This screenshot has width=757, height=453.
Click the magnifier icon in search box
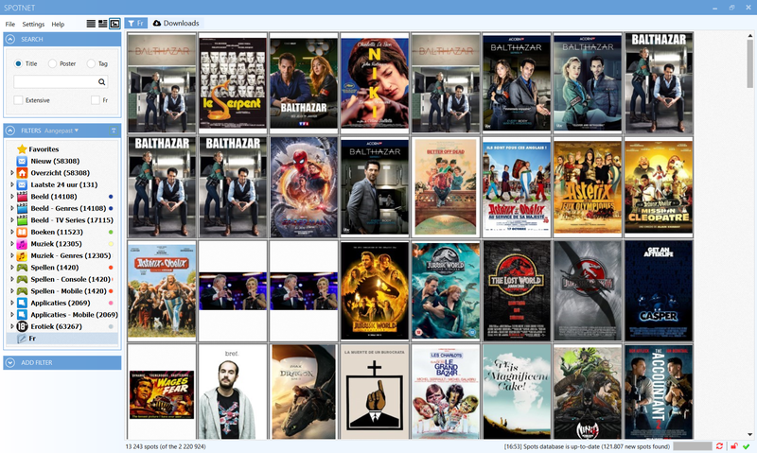101,82
